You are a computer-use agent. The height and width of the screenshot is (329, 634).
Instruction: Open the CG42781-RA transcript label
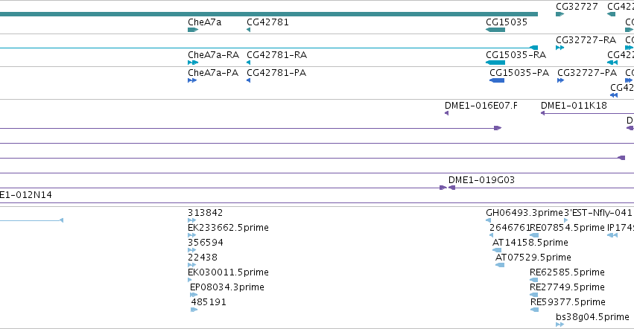(276, 55)
